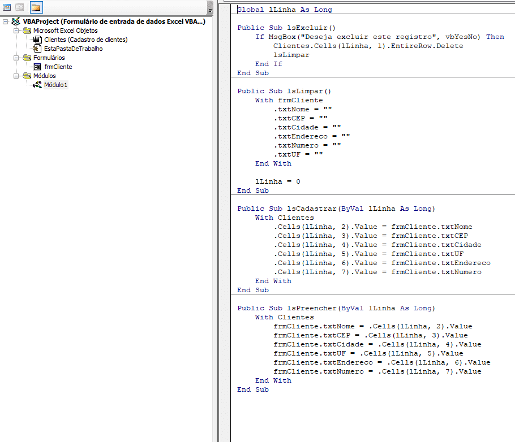
Task: Click the margin beside 'Public Sub lsExcluir()'
Action: (x=225, y=28)
